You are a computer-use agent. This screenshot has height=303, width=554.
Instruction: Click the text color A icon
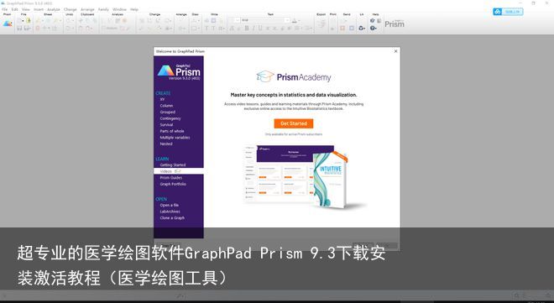tap(295, 20)
